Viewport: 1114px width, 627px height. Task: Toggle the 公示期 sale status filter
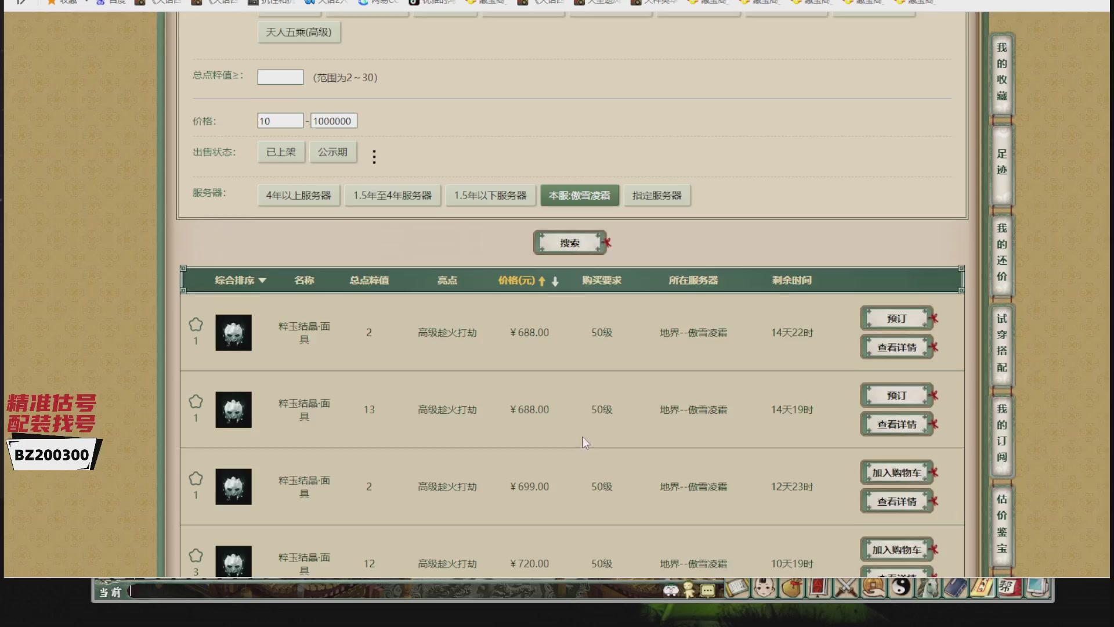click(332, 152)
